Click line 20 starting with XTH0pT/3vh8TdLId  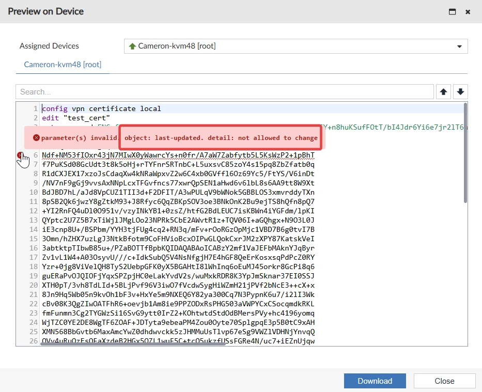pos(178,285)
